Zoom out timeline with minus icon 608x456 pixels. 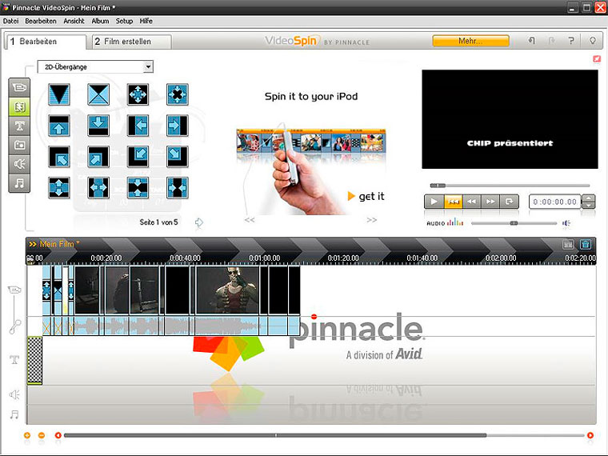(42, 435)
